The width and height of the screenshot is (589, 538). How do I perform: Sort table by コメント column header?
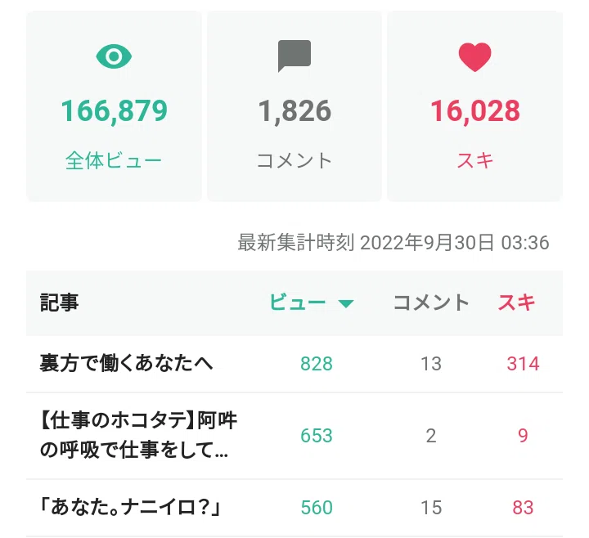pos(431,303)
